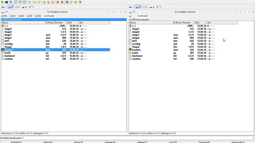Click the command line input field

click(137, 138)
